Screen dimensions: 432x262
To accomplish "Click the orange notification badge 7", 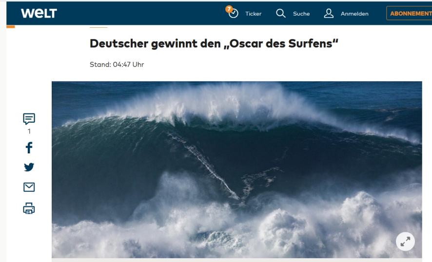I will 229,9.
